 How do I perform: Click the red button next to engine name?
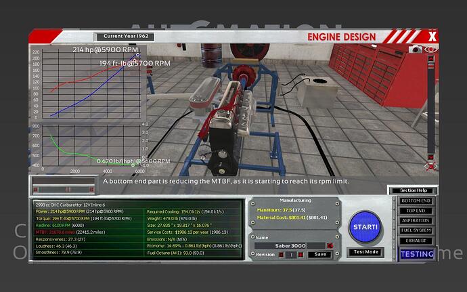330,245
